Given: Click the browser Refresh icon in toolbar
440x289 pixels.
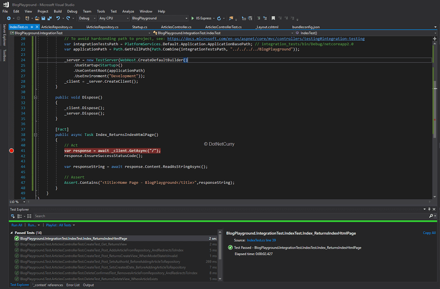Looking at the screenshot, I should [219, 18].
